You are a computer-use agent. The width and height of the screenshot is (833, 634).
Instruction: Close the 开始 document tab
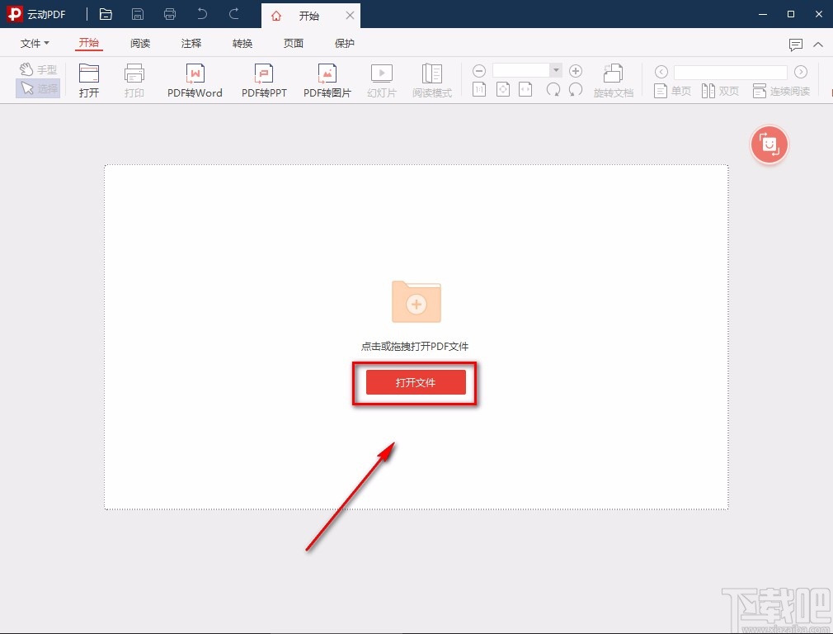tap(350, 16)
